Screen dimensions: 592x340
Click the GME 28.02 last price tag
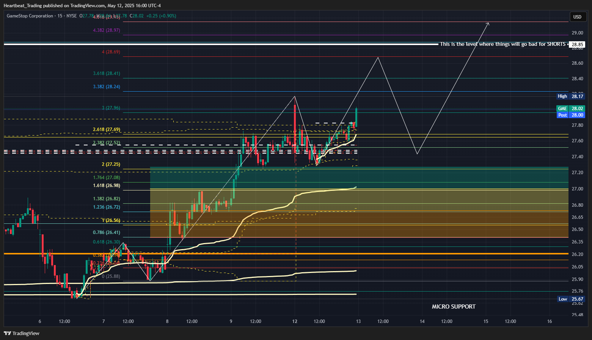click(x=571, y=109)
